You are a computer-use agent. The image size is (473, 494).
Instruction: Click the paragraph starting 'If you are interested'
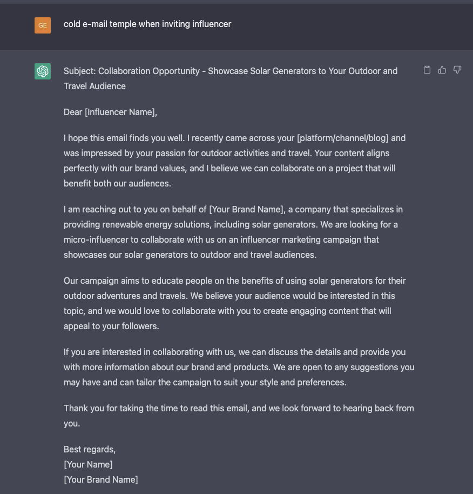point(239,367)
